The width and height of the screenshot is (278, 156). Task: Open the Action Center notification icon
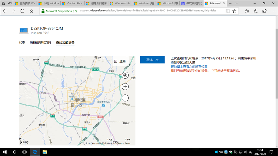271,152
